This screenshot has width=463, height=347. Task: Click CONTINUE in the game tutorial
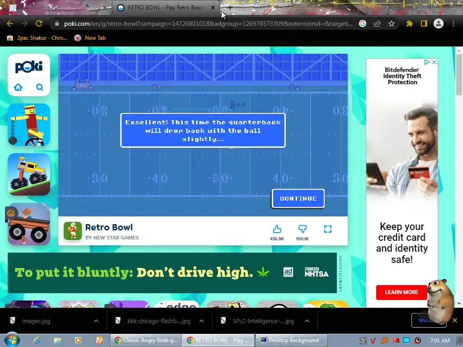[x=298, y=199]
